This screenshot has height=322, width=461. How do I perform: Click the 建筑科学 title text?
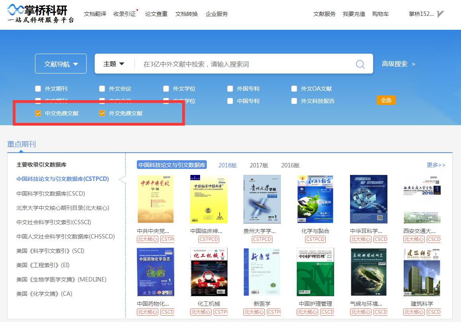tap(422, 304)
